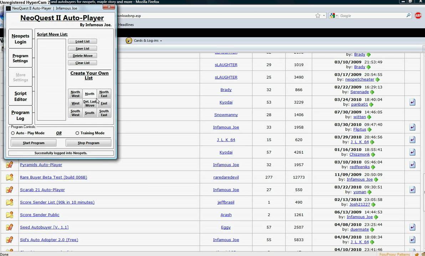Click green arrow next to Serenade

tap(372, 92)
